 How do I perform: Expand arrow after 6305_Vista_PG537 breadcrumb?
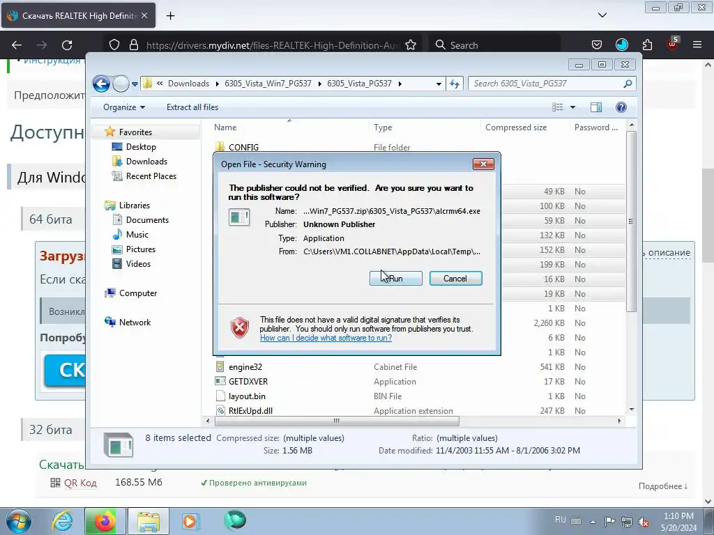click(400, 84)
